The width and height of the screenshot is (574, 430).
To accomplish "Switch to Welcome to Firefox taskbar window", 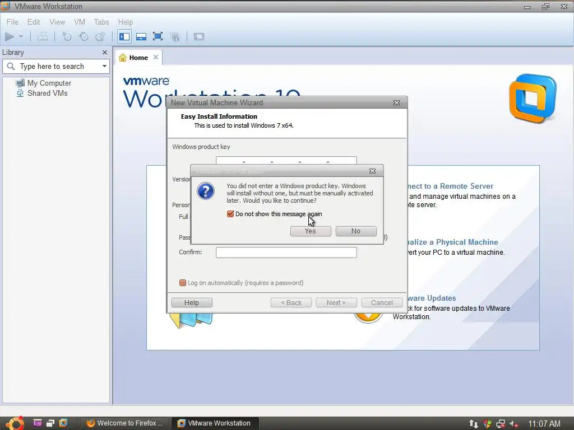I will point(124,423).
